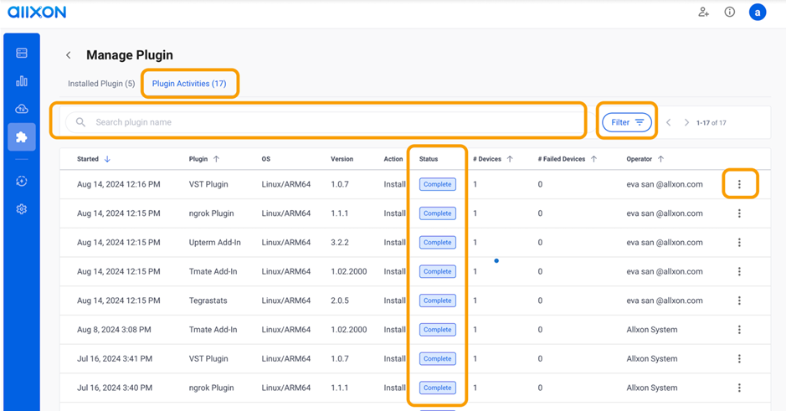Image resolution: width=786 pixels, height=411 pixels.
Task: Click the cloud sync icon in sidebar
Action: pyautogui.click(x=22, y=109)
